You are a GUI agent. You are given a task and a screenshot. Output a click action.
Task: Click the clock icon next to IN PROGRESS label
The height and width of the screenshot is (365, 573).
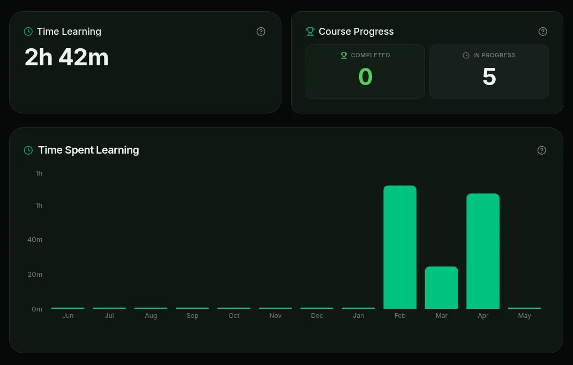466,55
